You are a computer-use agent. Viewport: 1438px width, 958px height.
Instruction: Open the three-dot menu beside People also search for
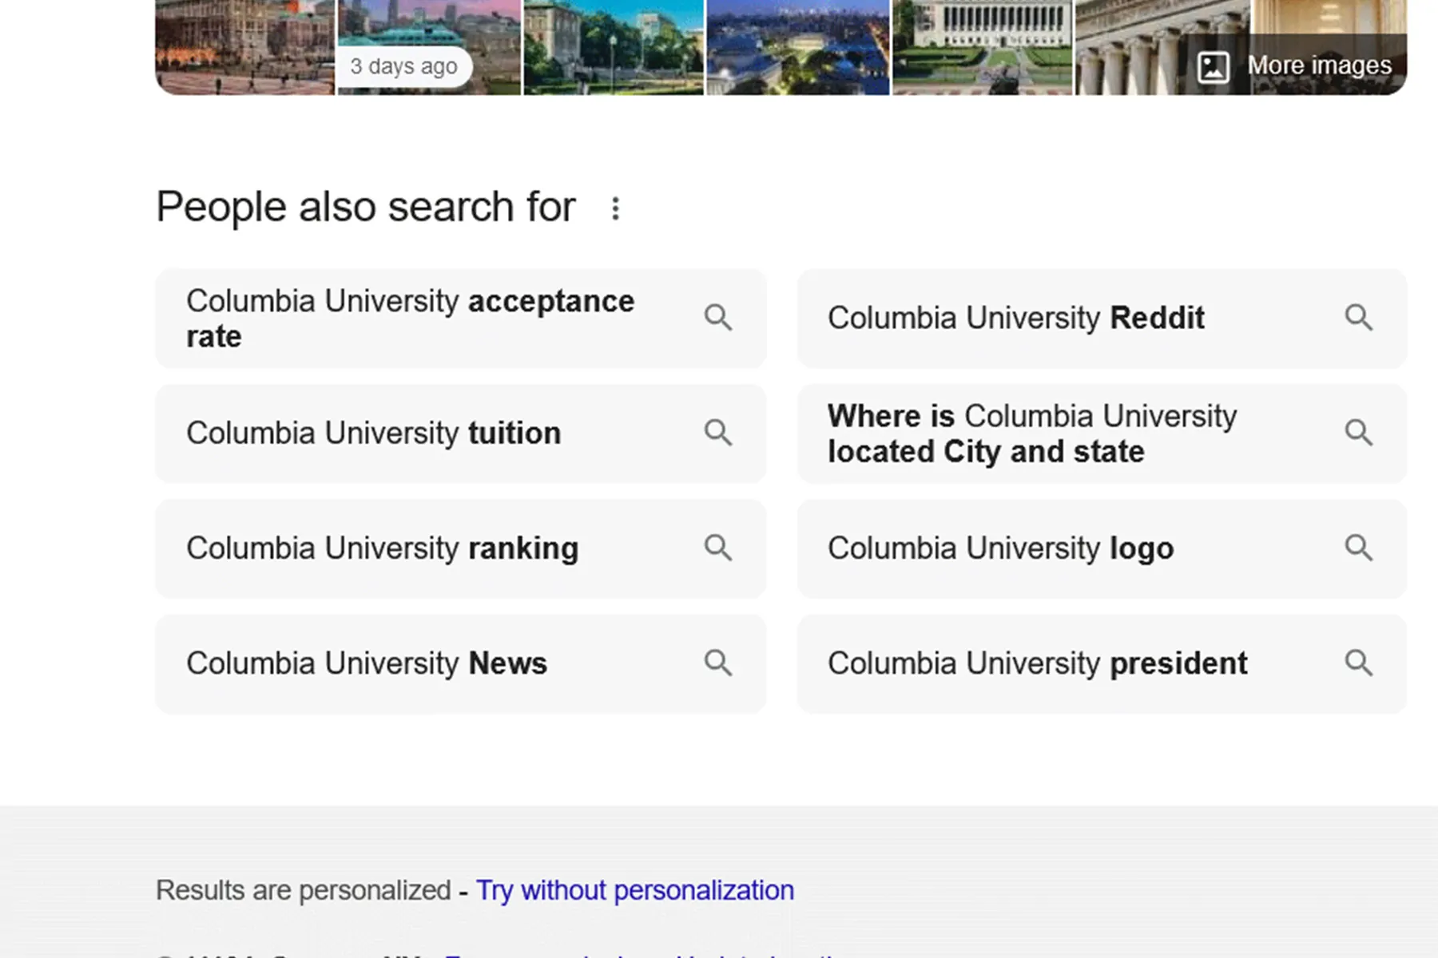615,208
